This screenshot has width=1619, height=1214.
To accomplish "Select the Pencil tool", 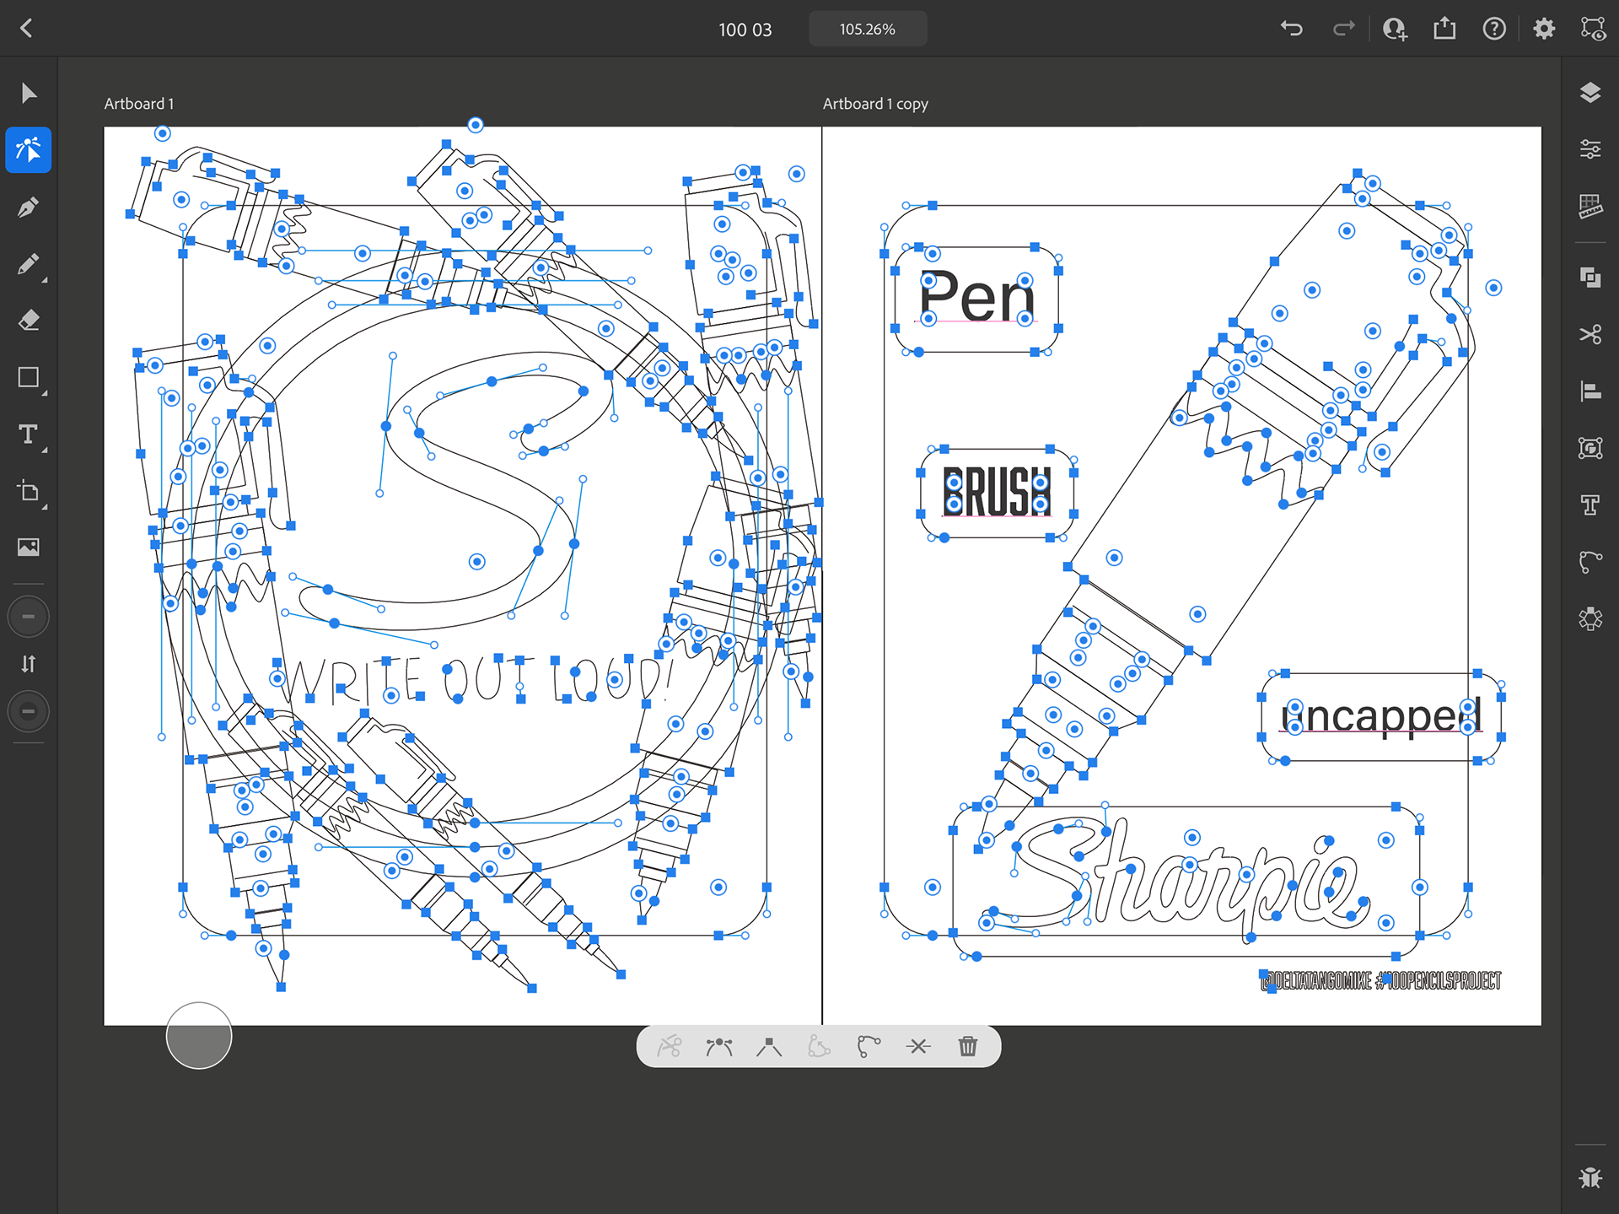I will coord(29,265).
